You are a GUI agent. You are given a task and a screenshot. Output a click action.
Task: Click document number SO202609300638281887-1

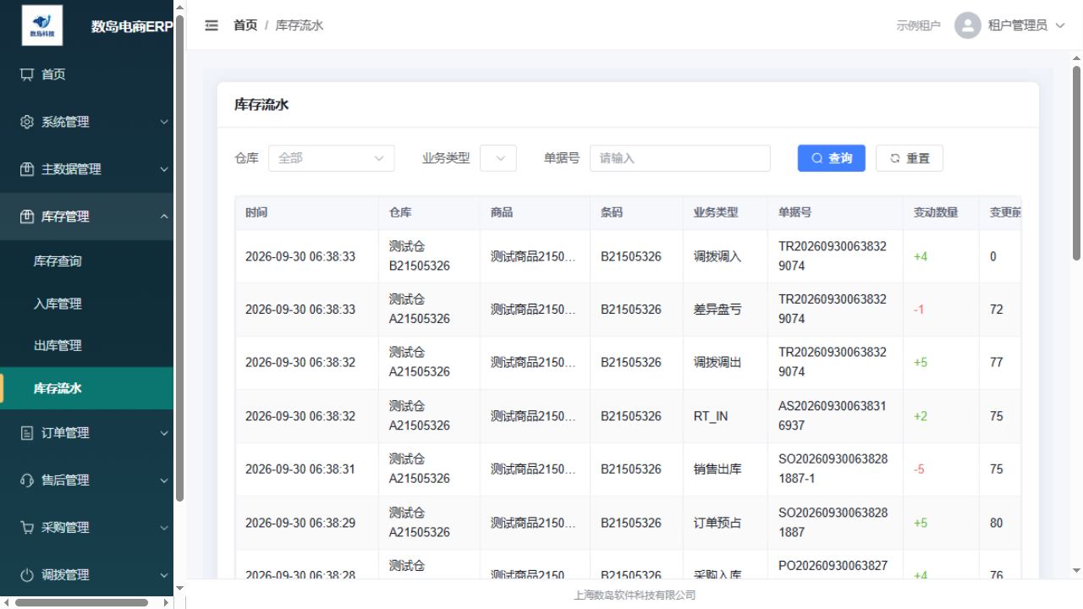pos(833,469)
